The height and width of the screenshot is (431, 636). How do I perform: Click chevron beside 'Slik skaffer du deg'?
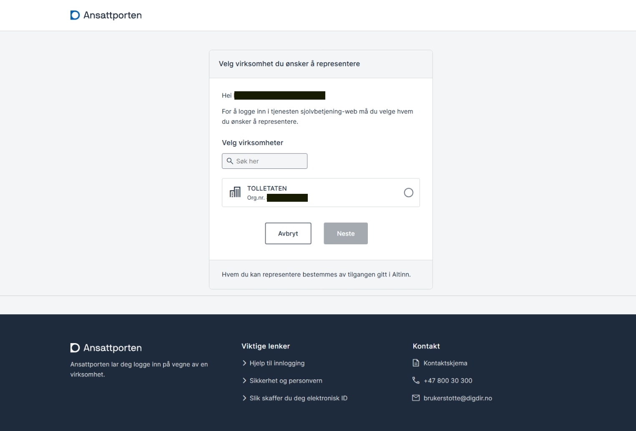(244, 398)
